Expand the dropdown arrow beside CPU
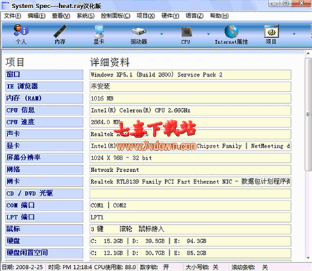312x271 pixels. pos(209,34)
